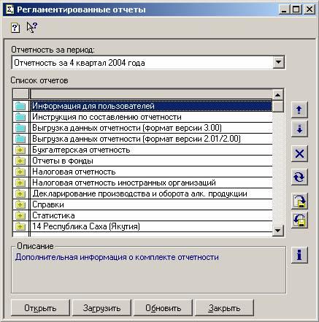
Task: Click the Обновить button
Action: click(x=163, y=308)
